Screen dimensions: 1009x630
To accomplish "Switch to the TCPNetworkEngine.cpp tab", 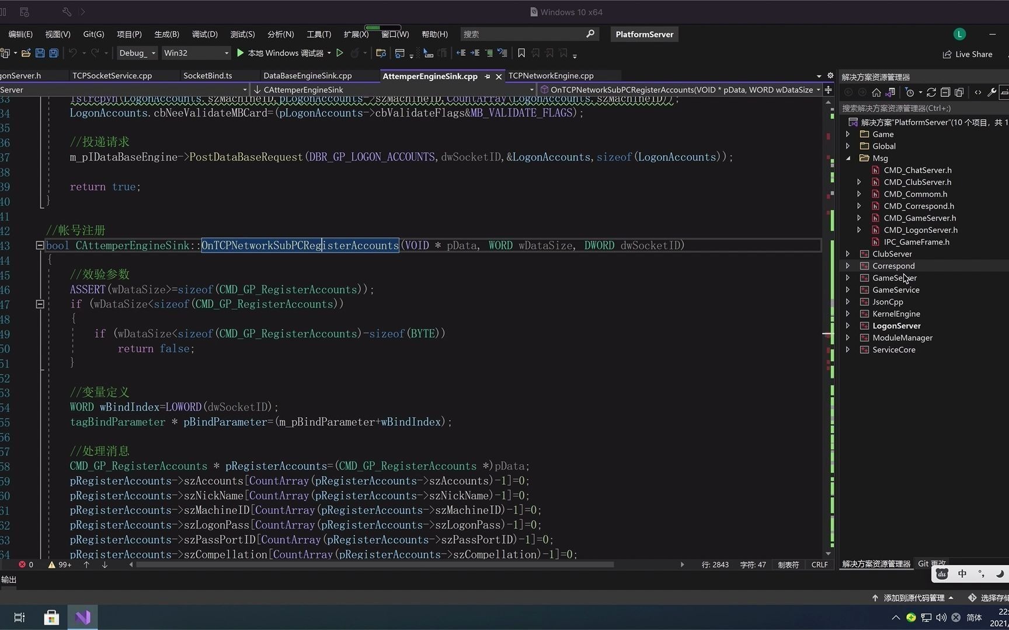I will coord(550,75).
